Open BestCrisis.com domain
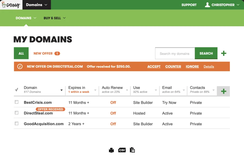 (38, 103)
